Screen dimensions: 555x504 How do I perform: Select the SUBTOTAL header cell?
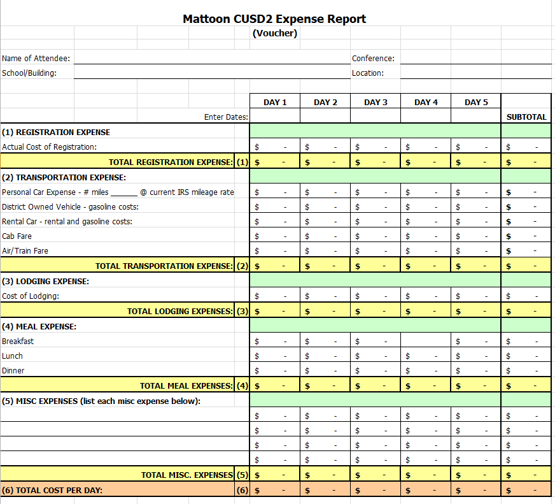click(526, 117)
